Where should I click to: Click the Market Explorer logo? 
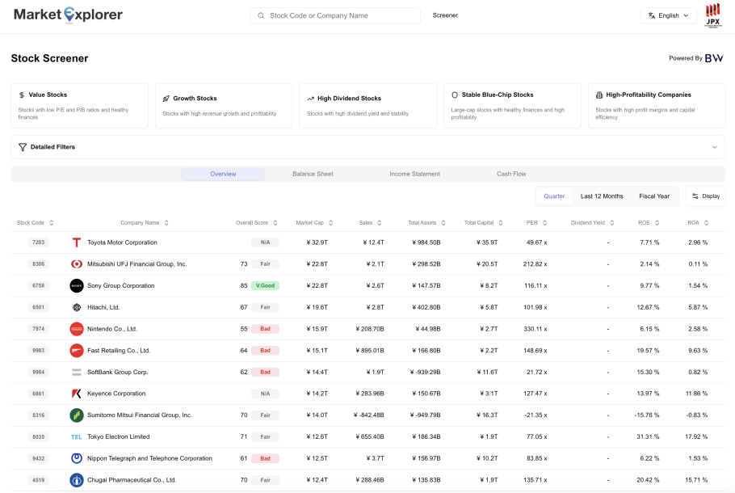[x=69, y=15]
